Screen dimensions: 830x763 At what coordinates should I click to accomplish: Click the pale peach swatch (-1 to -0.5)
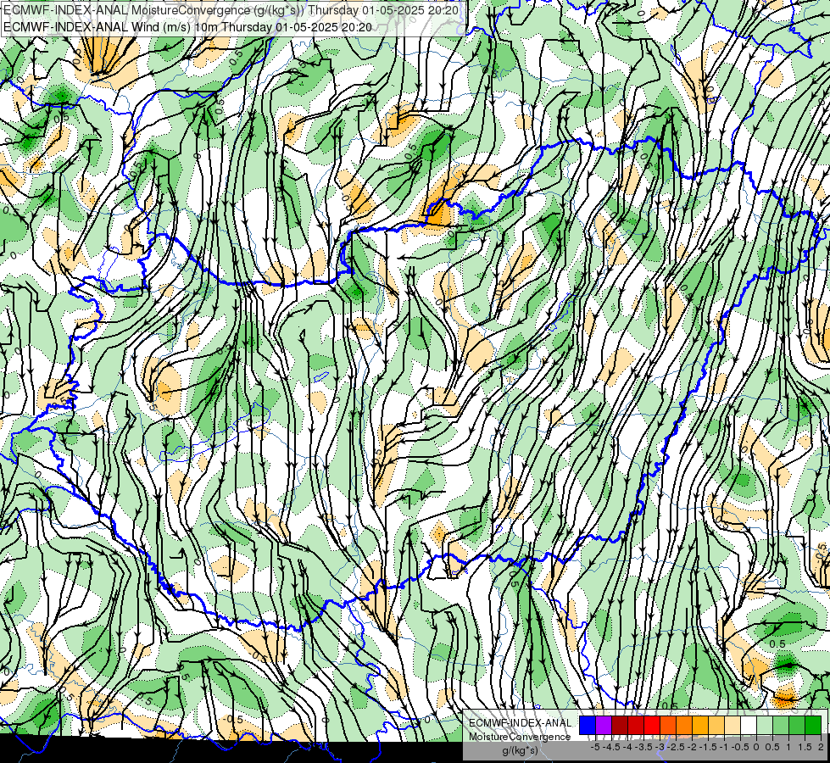733,725
